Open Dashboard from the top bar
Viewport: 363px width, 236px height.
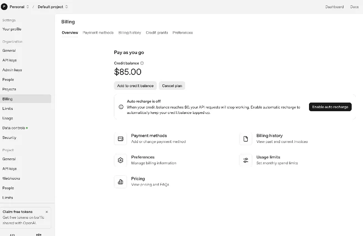(x=334, y=7)
